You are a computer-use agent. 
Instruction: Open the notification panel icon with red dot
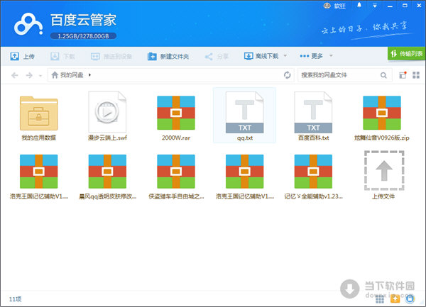click(x=403, y=75)
